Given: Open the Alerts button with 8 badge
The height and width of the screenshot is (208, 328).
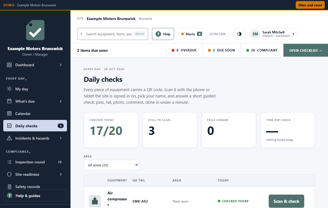Looking at the screenshot, I should tap(192, 34).
